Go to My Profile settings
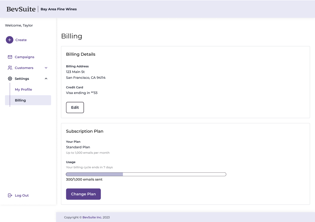 click(23, 90)
